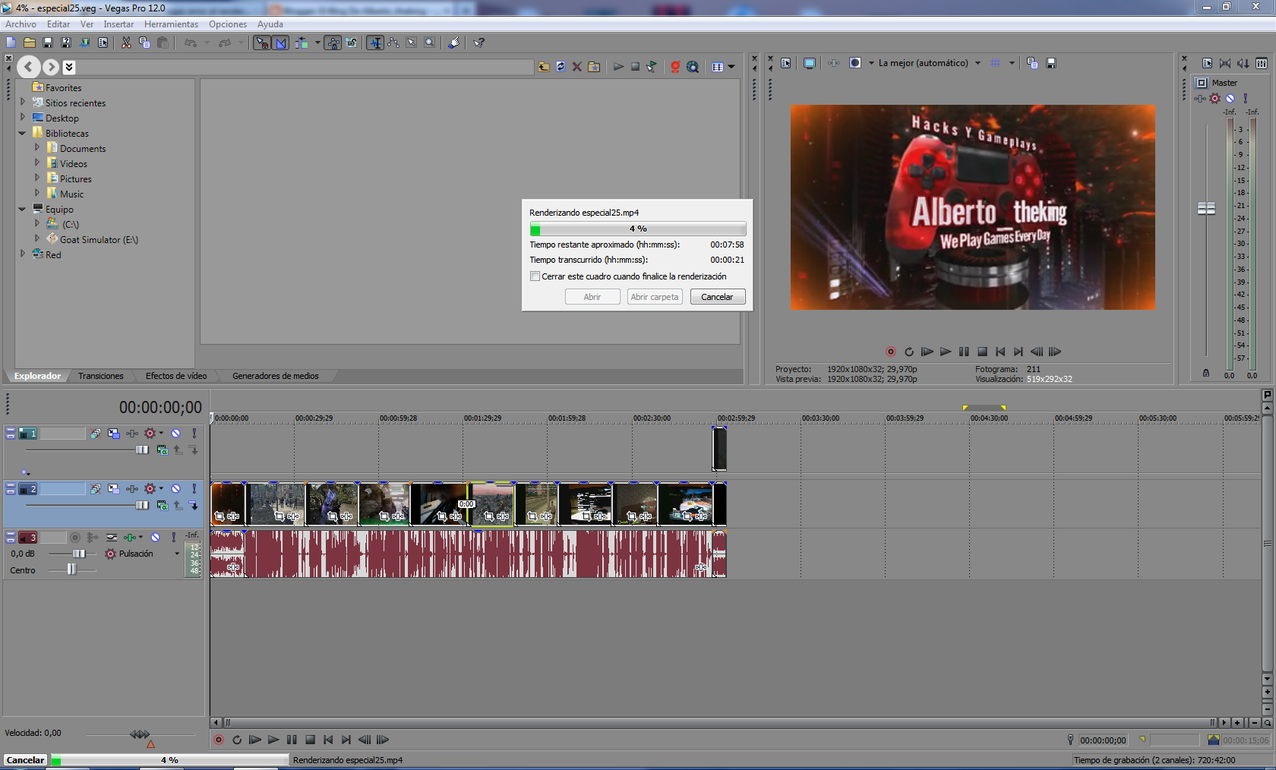The image size is (1276, 770).
Task: Check Cerrar este cuadro cuando finalice checkbox
Action: point(535,276)
